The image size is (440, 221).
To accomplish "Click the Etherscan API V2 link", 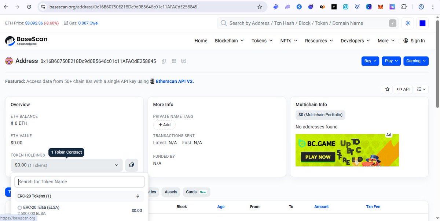I will point(175,81).
